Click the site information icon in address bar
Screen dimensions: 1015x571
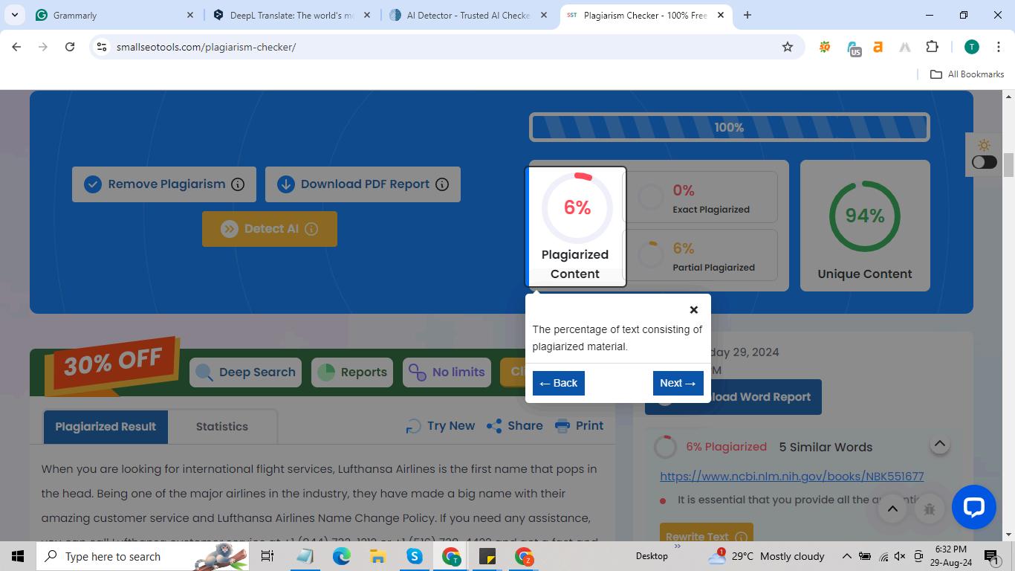[x=102, y=47]
